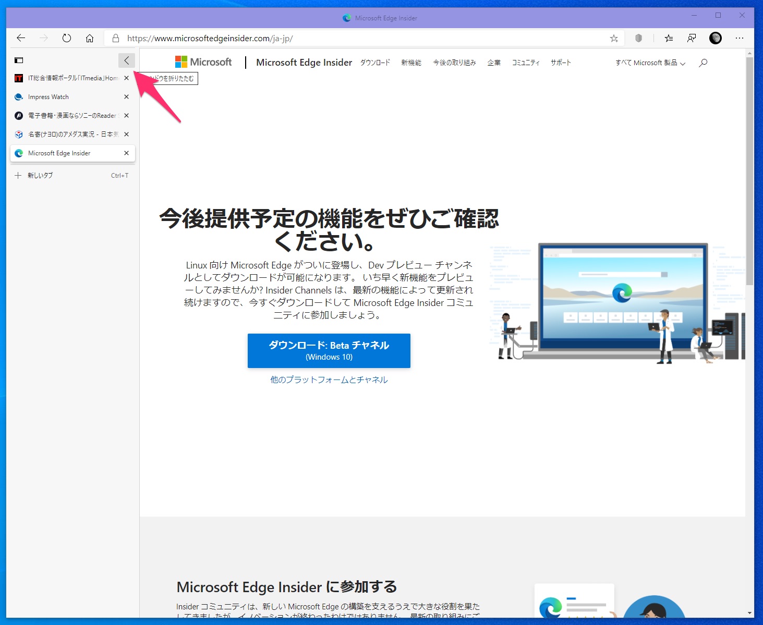Click the Microsoft logo
The image size is (763, 625).
203,62
